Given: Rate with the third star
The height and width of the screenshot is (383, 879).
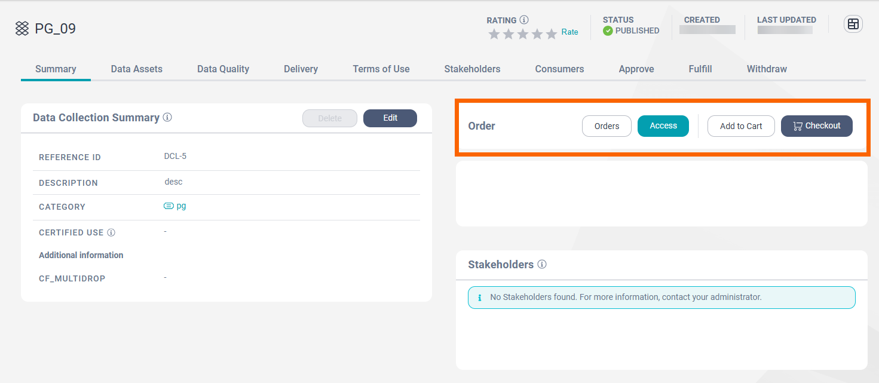Looking at the screenshot, I should point(523,33).
